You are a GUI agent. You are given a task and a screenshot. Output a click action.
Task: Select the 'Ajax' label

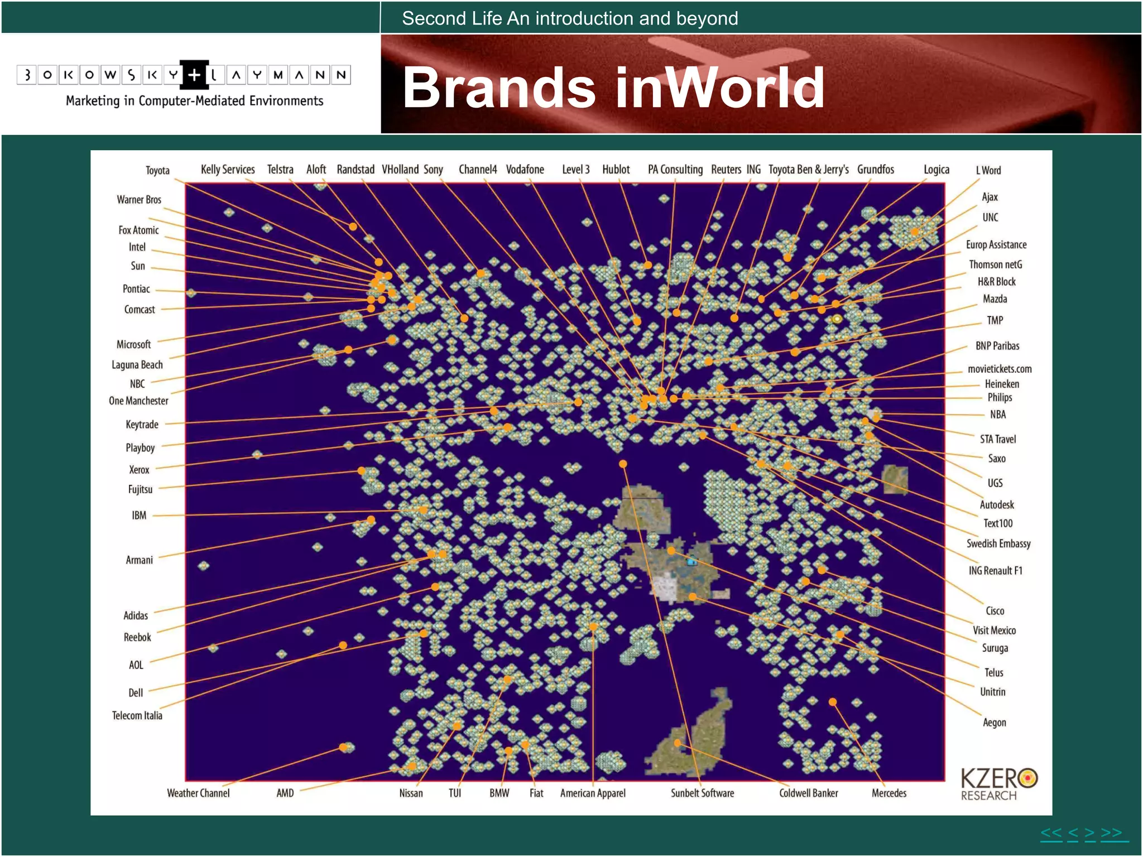click(990, 198)
